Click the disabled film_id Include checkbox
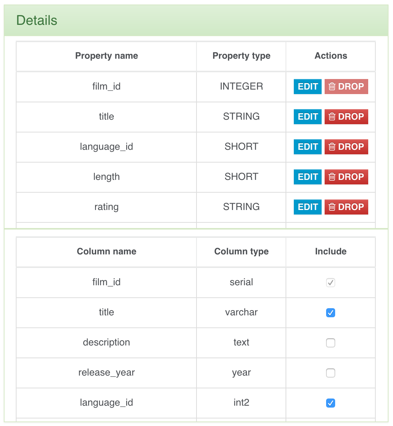The width and height of the screenshot is (393, 426). pos(331,283)
